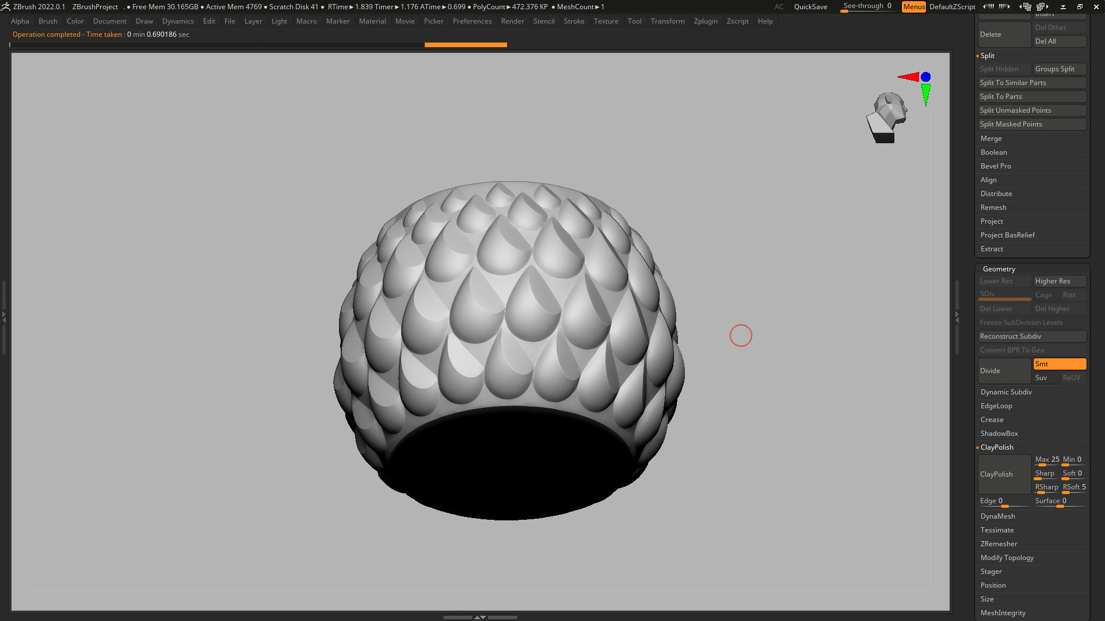Collapse the Geometry palette header

(999, 269)
